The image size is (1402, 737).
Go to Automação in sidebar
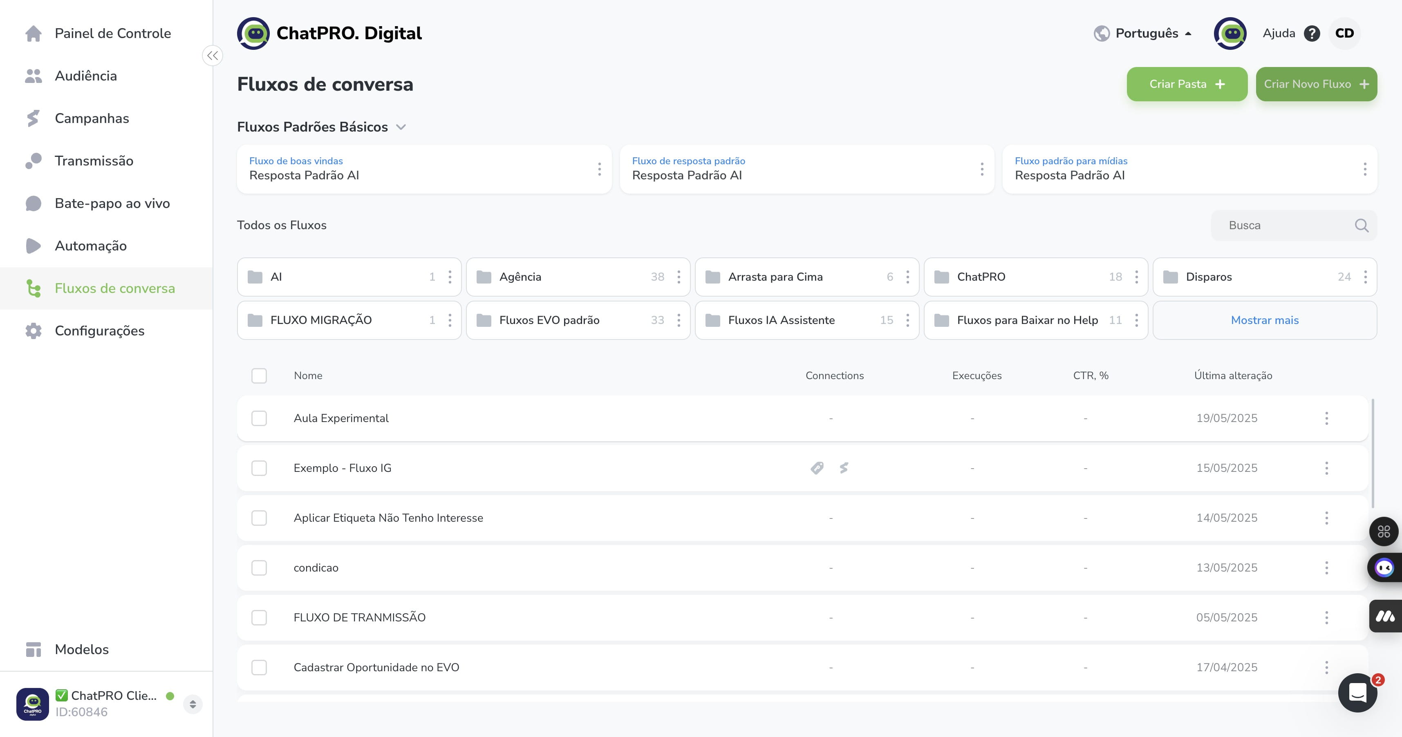pyautogui.click(x=106, y=245)
